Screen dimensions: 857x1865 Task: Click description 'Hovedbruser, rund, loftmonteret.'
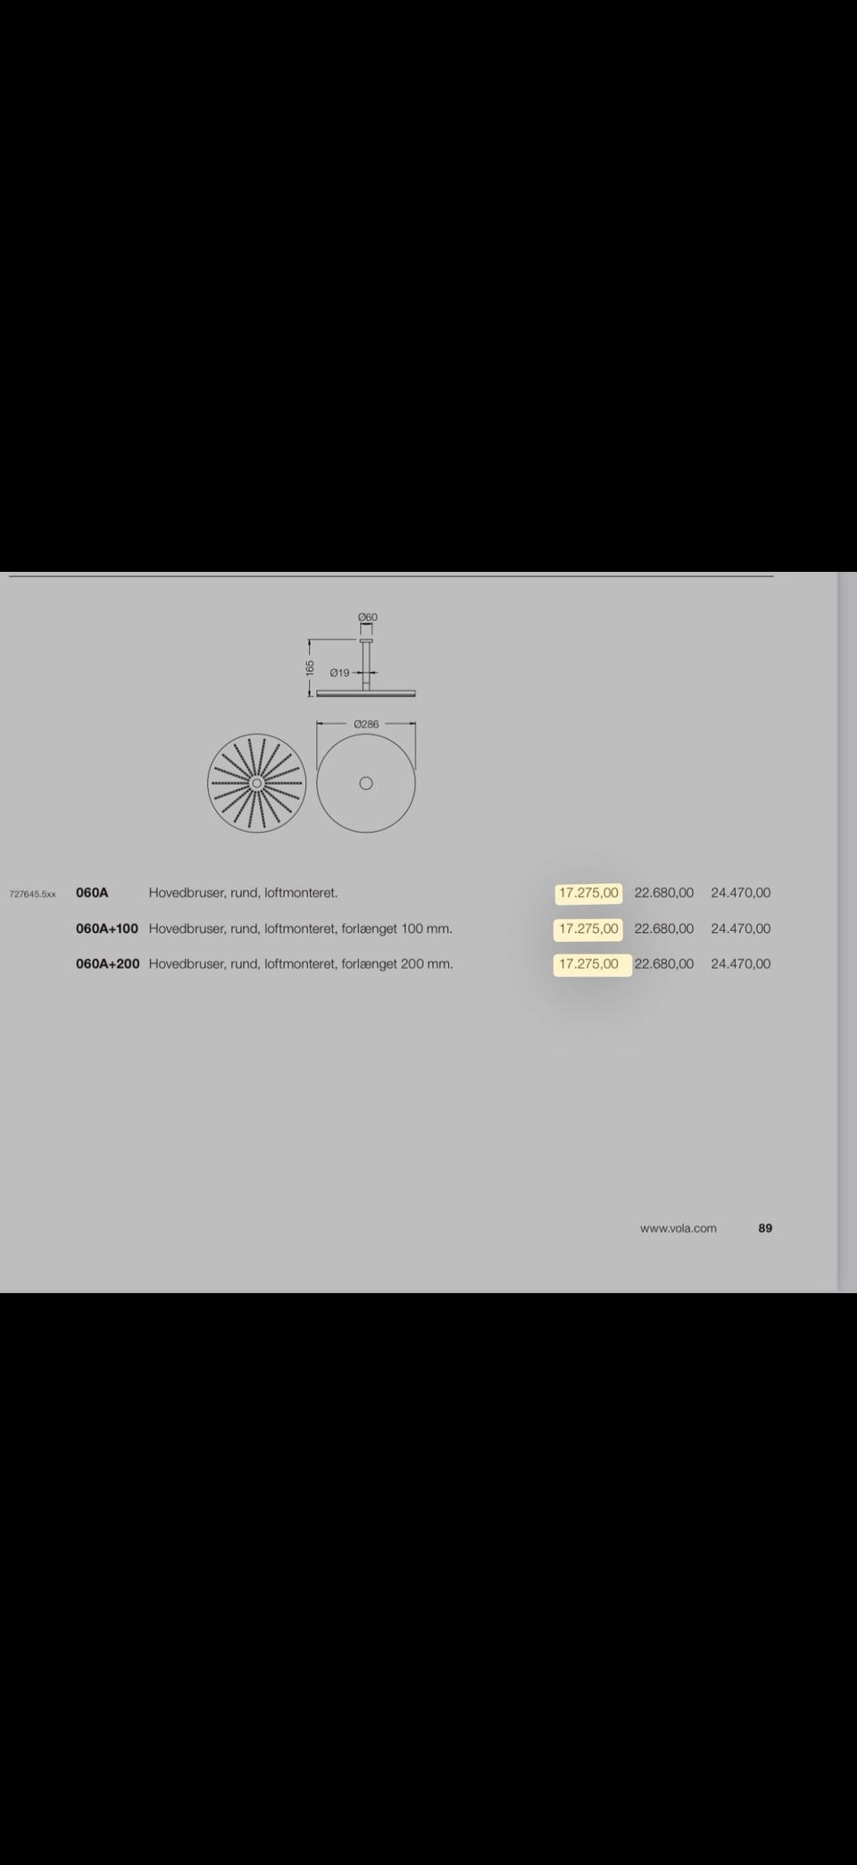[x=243, y=893]
